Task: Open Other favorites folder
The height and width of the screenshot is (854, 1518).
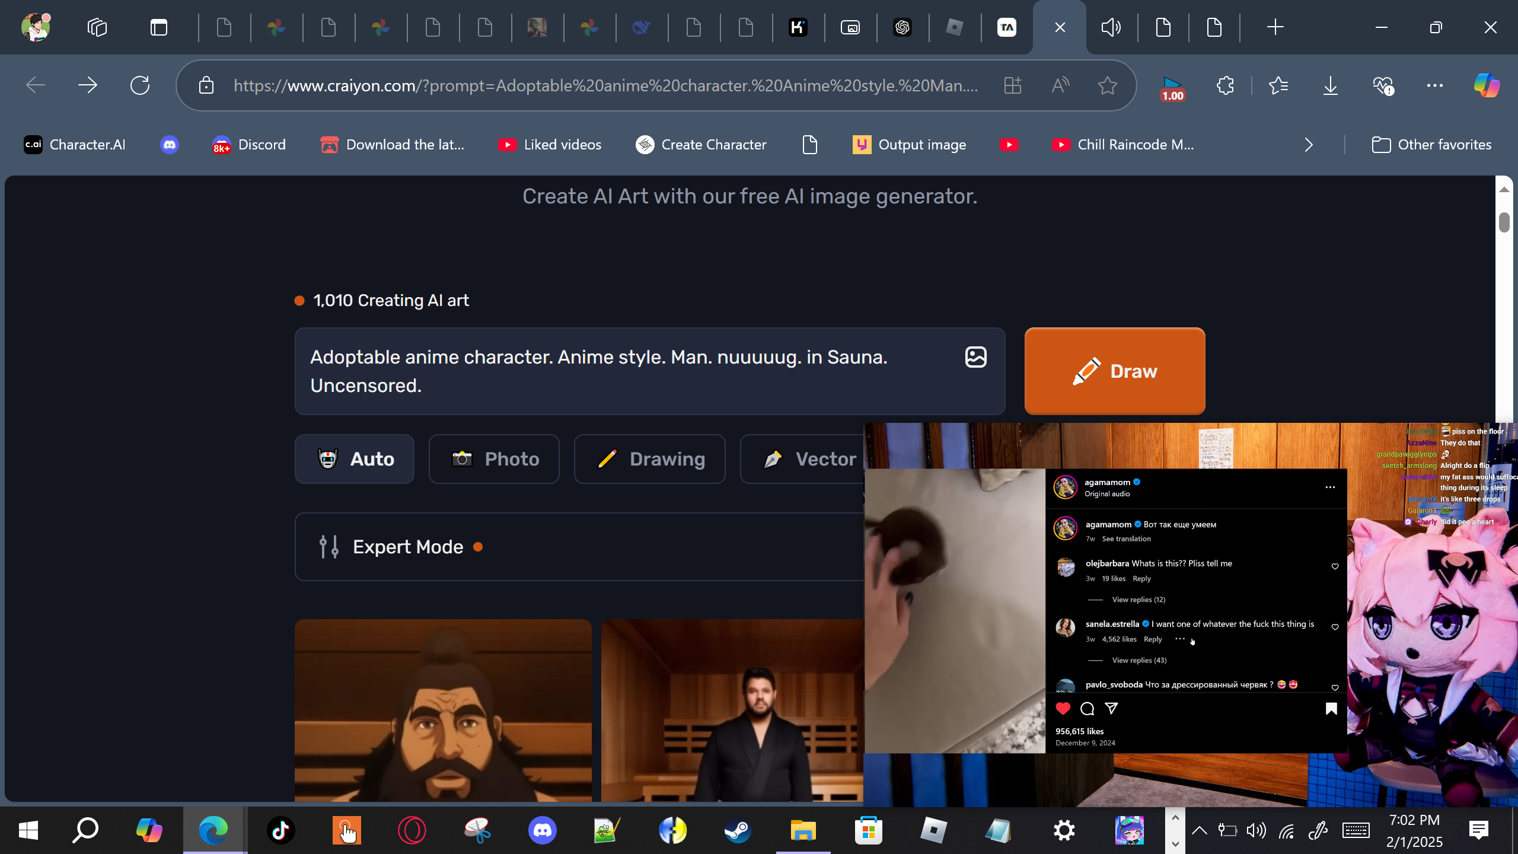Action: 1431,145
